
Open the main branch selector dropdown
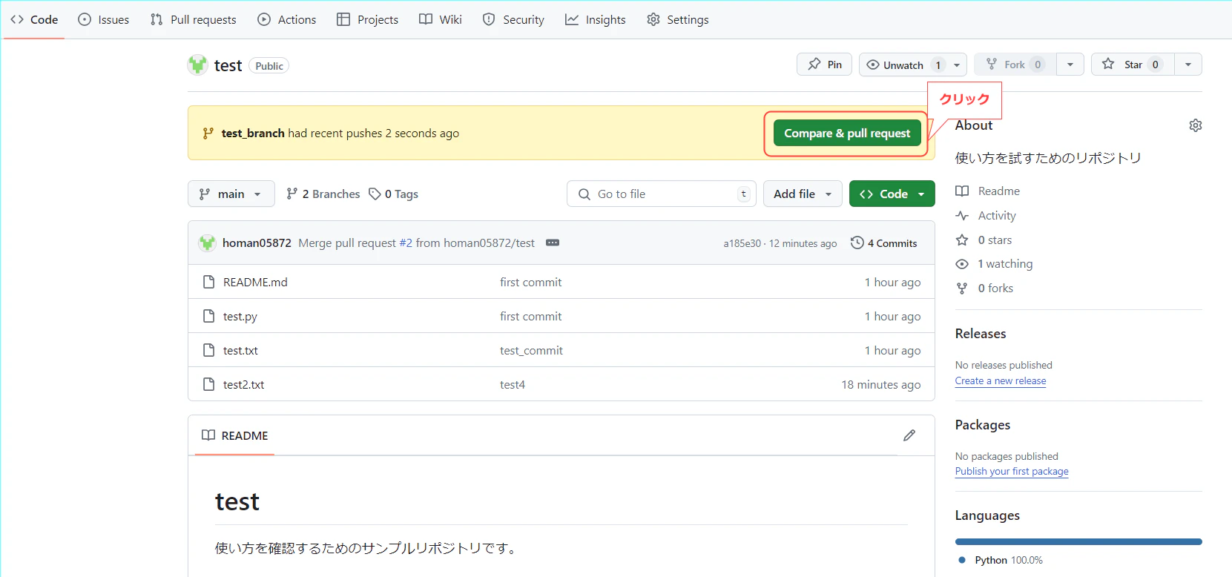coord(231,194)
